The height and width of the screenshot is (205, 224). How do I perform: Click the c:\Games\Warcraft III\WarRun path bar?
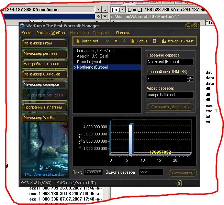[160, 17]
